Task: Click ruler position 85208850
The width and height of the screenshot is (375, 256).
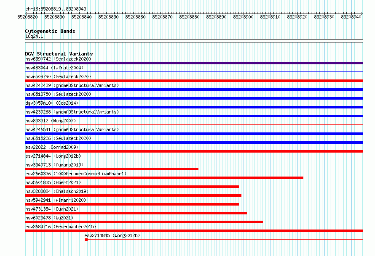Action: click(x=108, y=17)
